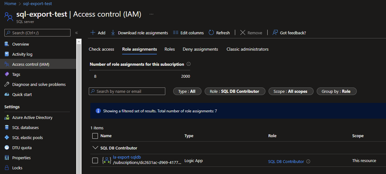Click the Access control (IAM) sidebar icon
Viewport: 386px width, 174px height.
click(7, 64)
